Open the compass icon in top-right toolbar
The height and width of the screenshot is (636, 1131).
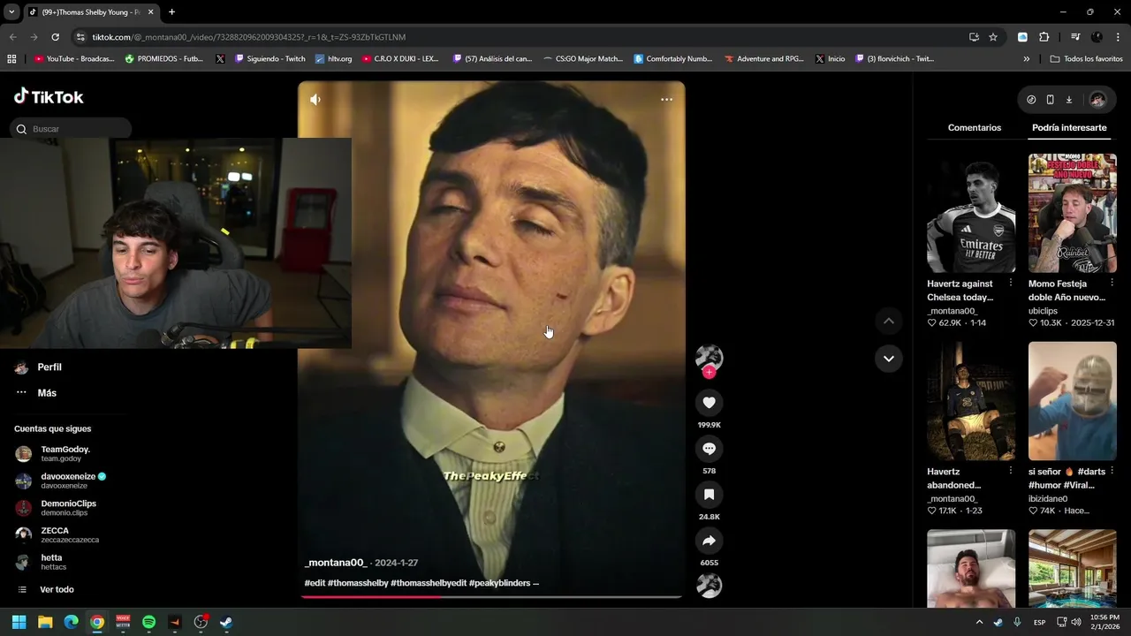click(x=1031, y=100)
